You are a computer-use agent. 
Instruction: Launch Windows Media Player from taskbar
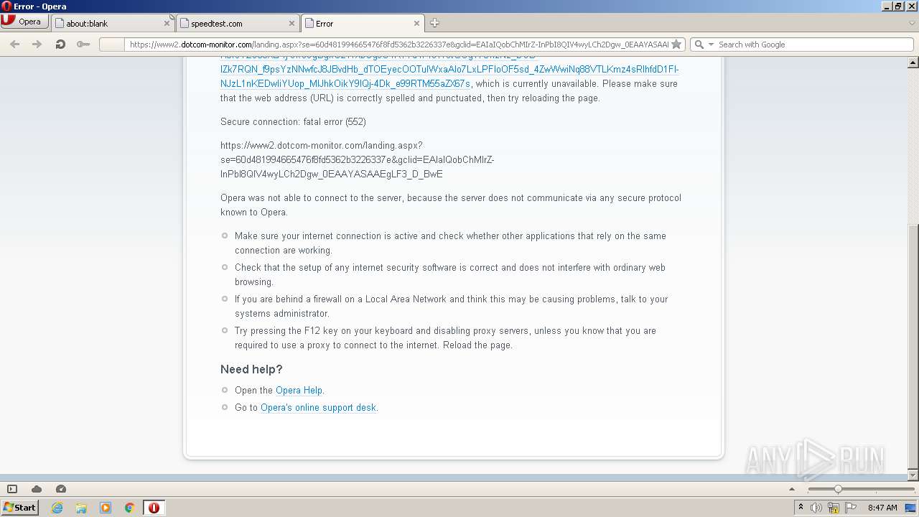click(x=106, y=508)
